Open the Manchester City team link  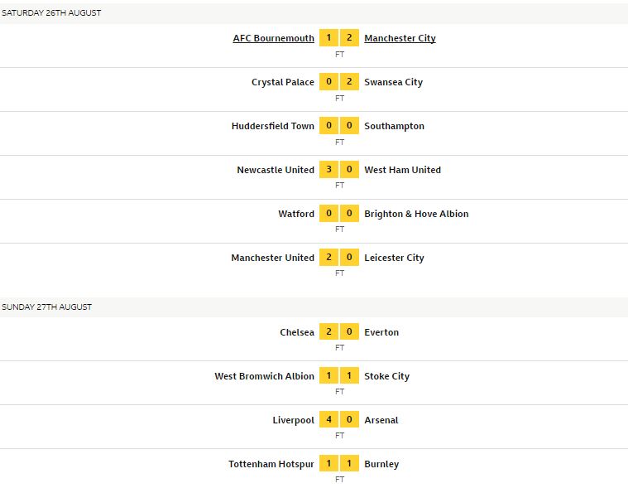point(400,38)
